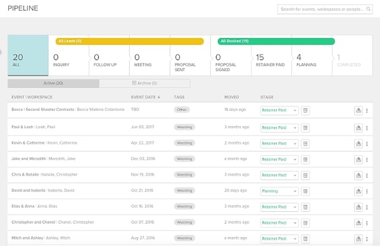Viewport: 380px width, 246px height.
Task: Switch to the Archive (0) tab
Action: tap(144, 83)
